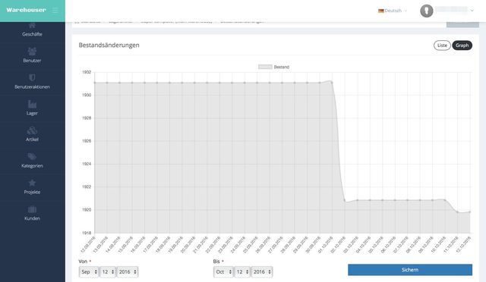Click the 12.09.2016 first data point

94,83
